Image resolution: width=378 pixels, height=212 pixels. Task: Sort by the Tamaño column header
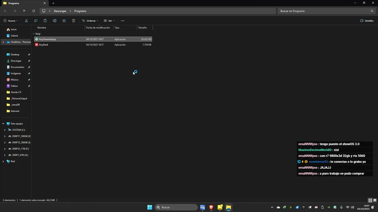(x=142, y=28)
